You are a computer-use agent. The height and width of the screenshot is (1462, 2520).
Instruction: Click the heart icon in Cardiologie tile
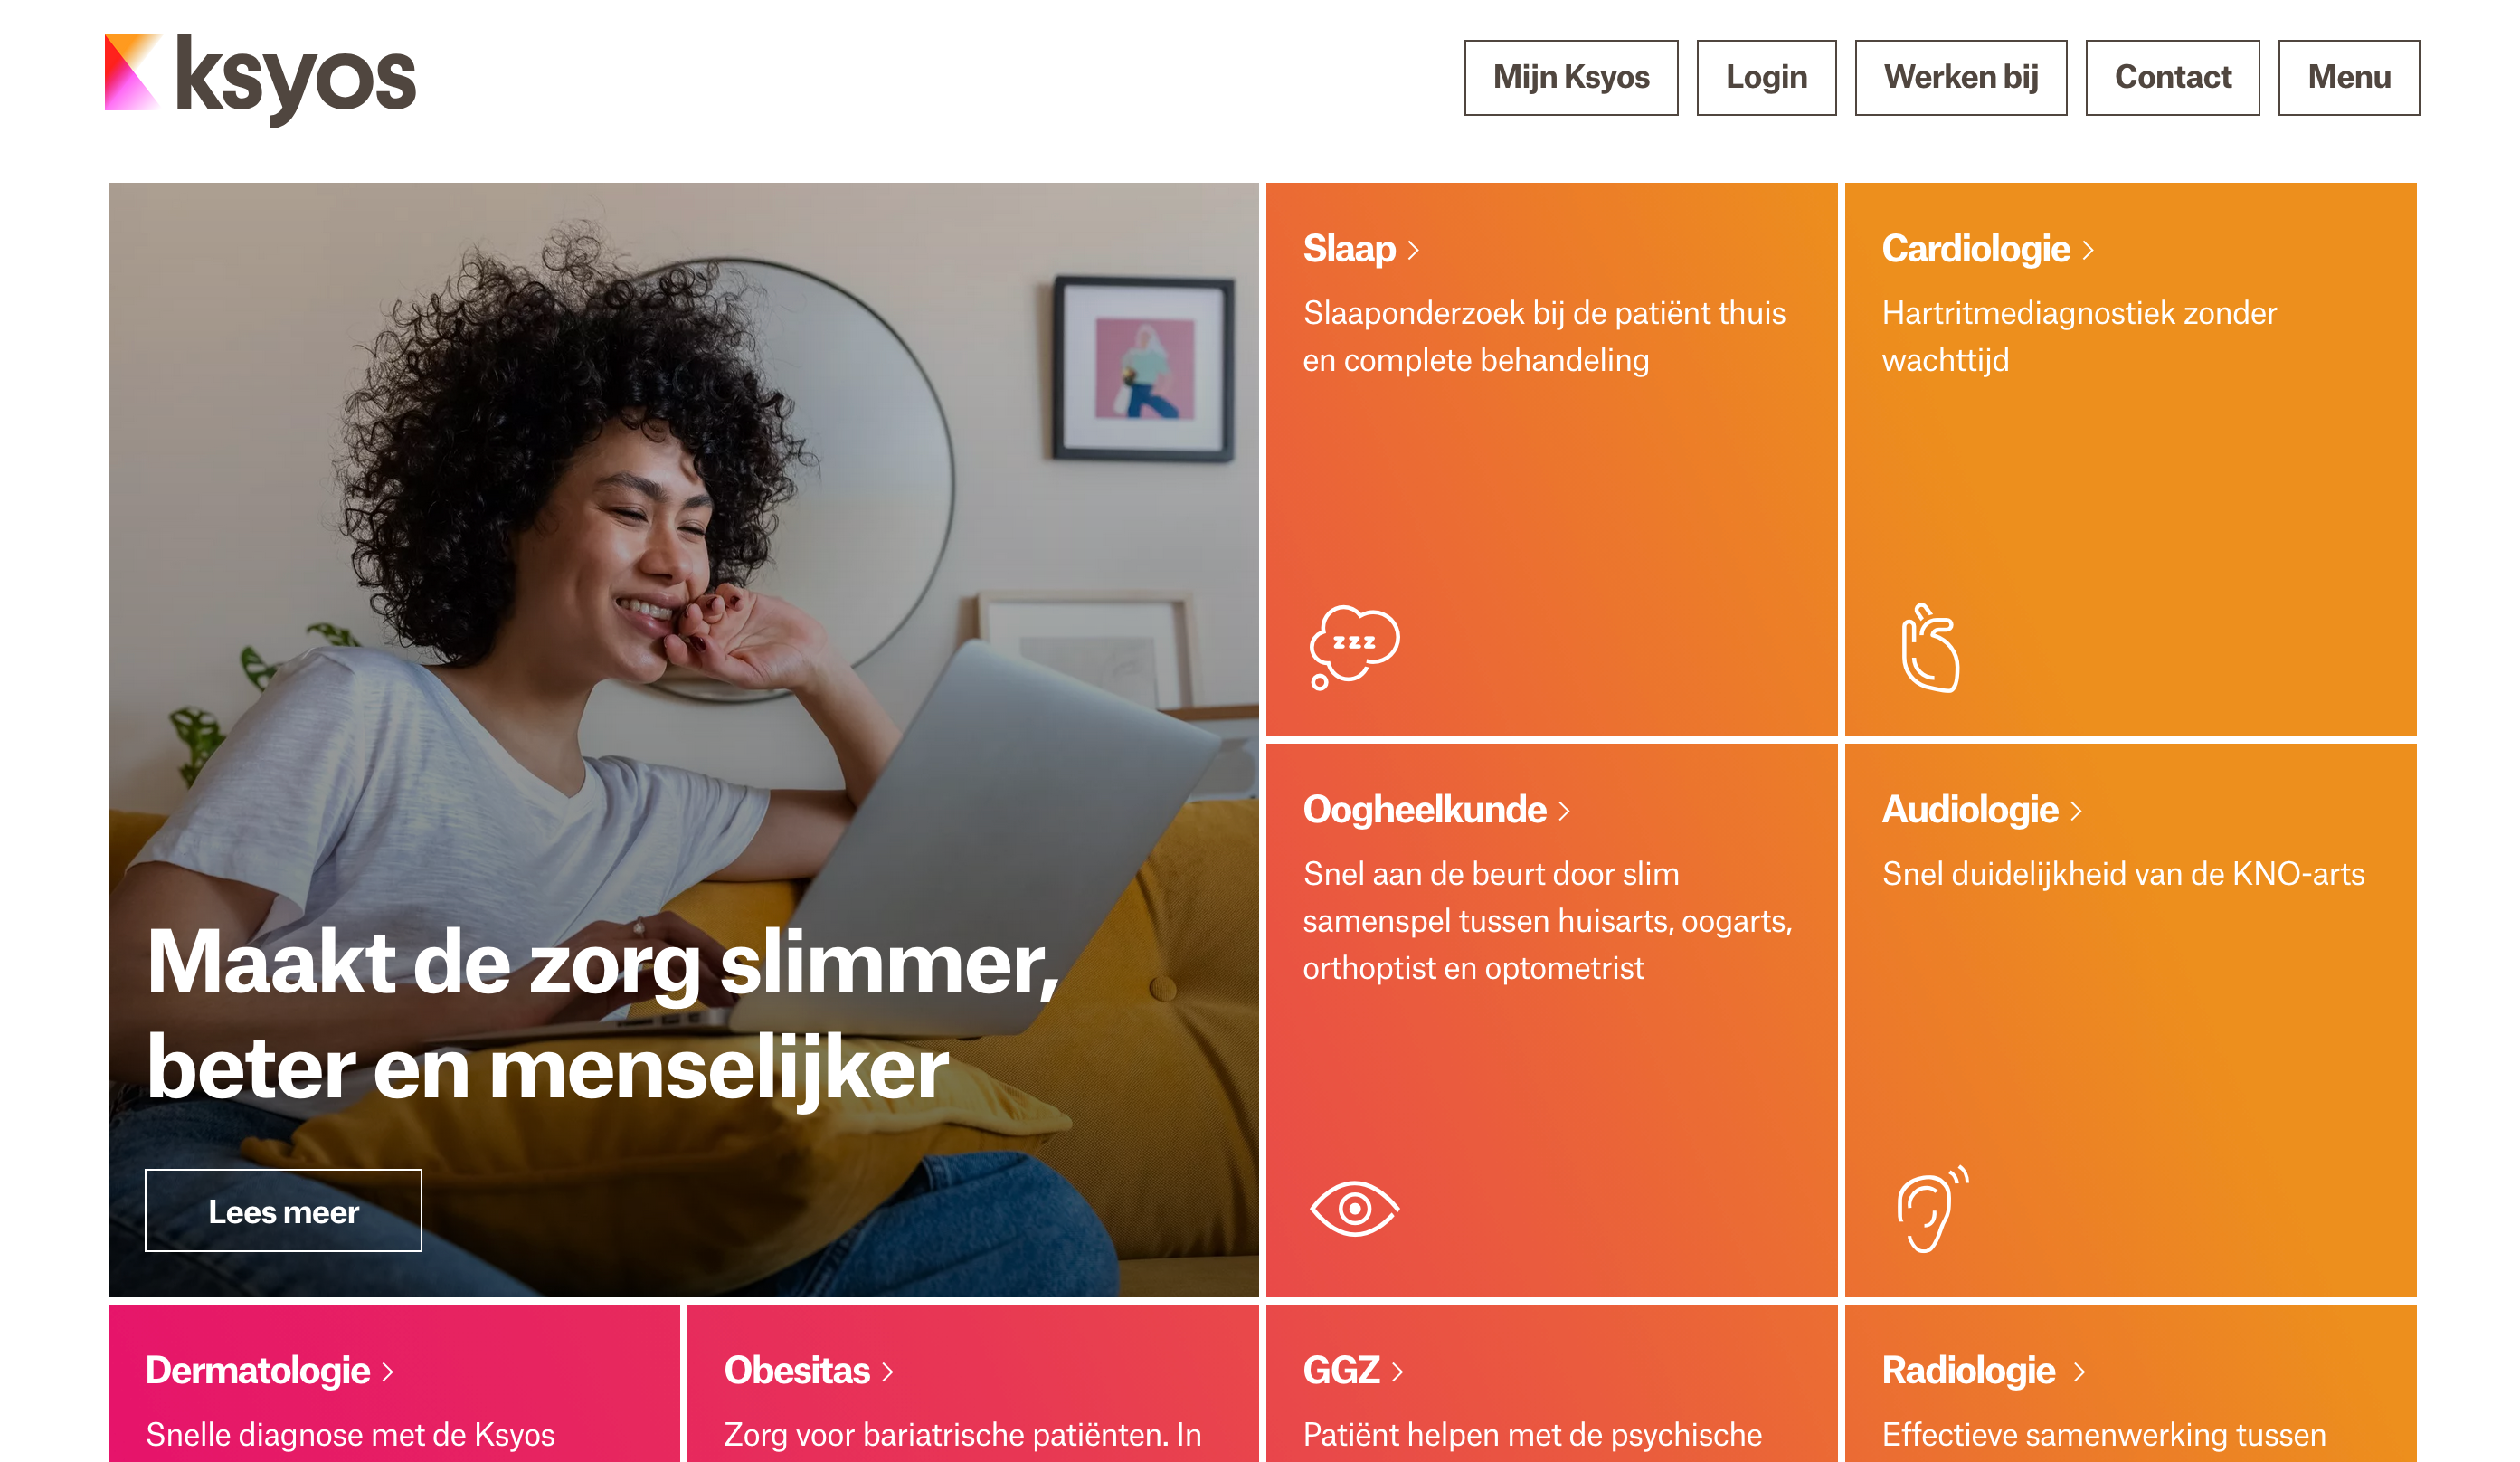(1930, 647)
